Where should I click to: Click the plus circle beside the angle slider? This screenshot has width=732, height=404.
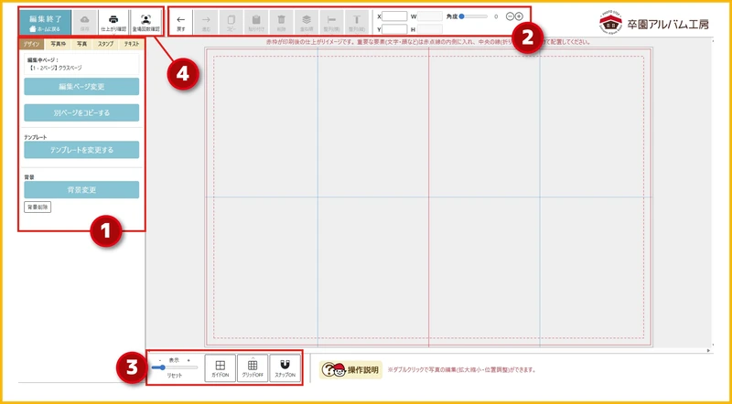[x=519, y=16]
